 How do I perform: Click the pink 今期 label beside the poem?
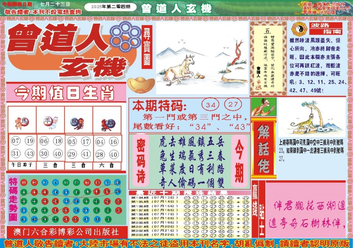239,161
